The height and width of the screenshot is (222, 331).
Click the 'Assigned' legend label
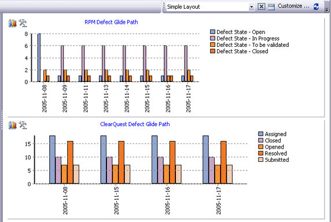pyautogui.click(x=275, y=134)
